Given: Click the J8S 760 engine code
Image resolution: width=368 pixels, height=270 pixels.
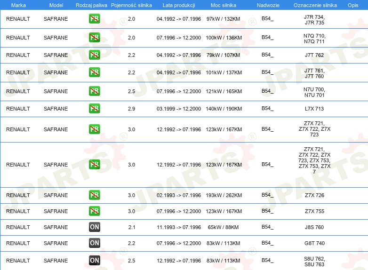Looking at the screenshot, I should pyautogui.click(x=314, y=227).
